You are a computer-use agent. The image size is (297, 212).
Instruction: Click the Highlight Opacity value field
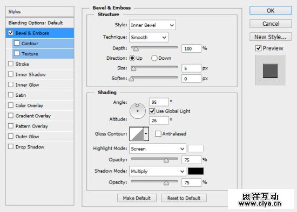point(191,160)
